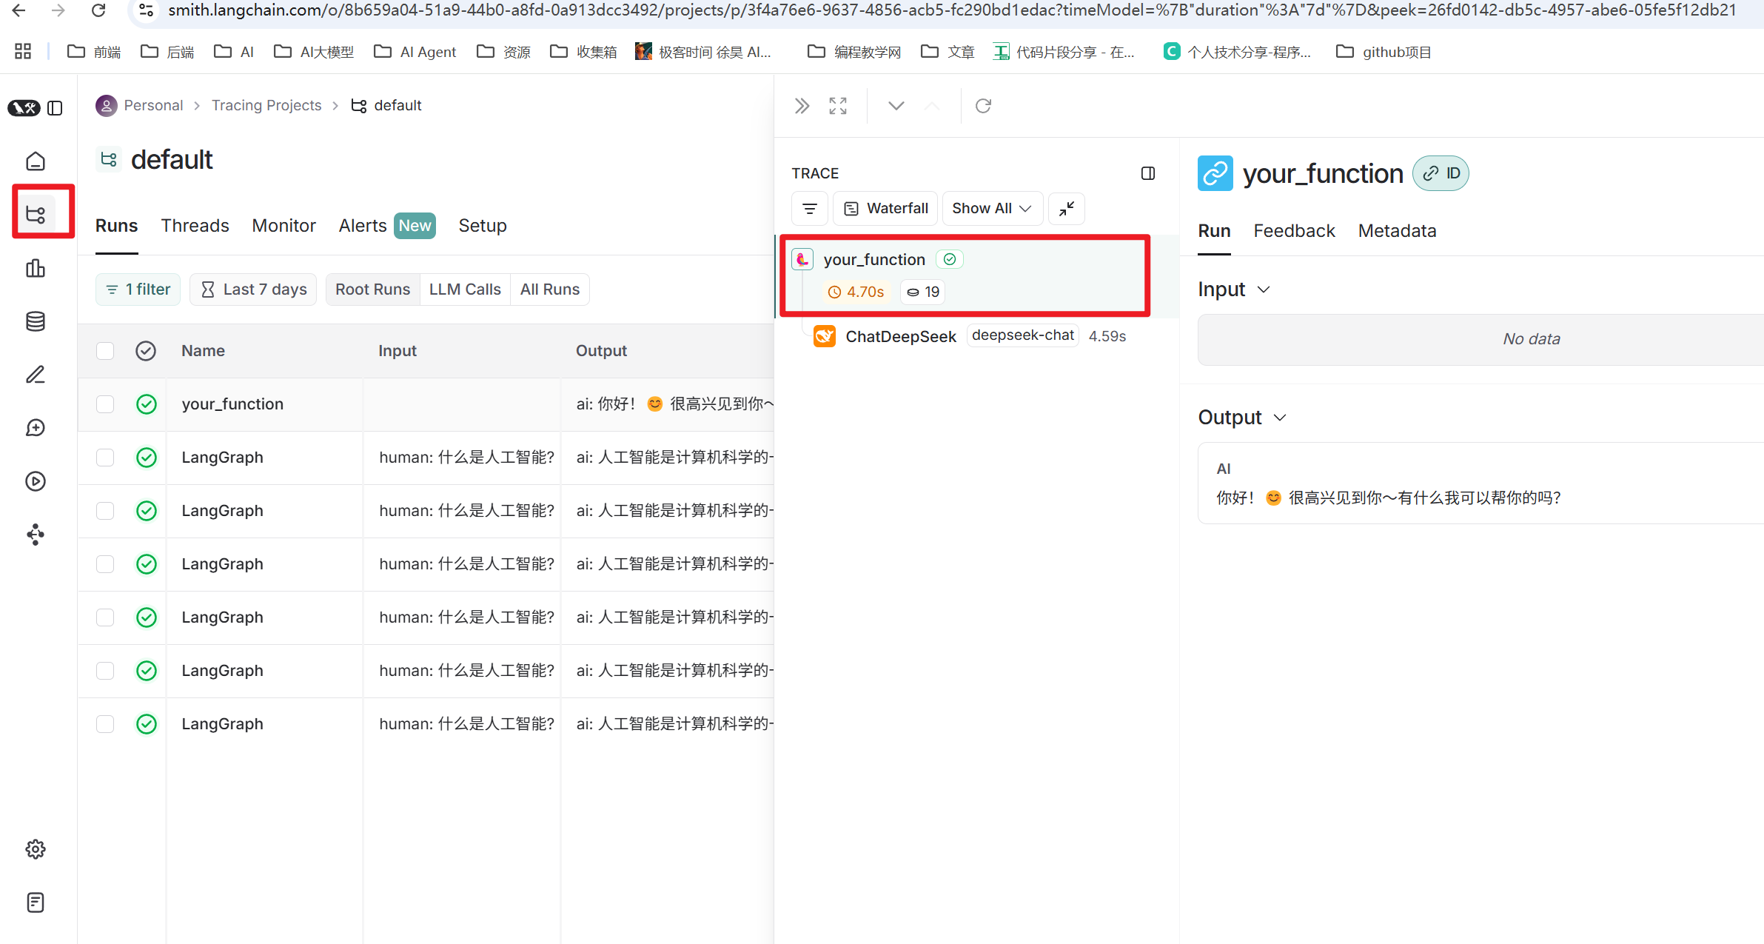Open Annotation Queues via the pencil icon
The image size is (1764, 944).
coord(36,375)
